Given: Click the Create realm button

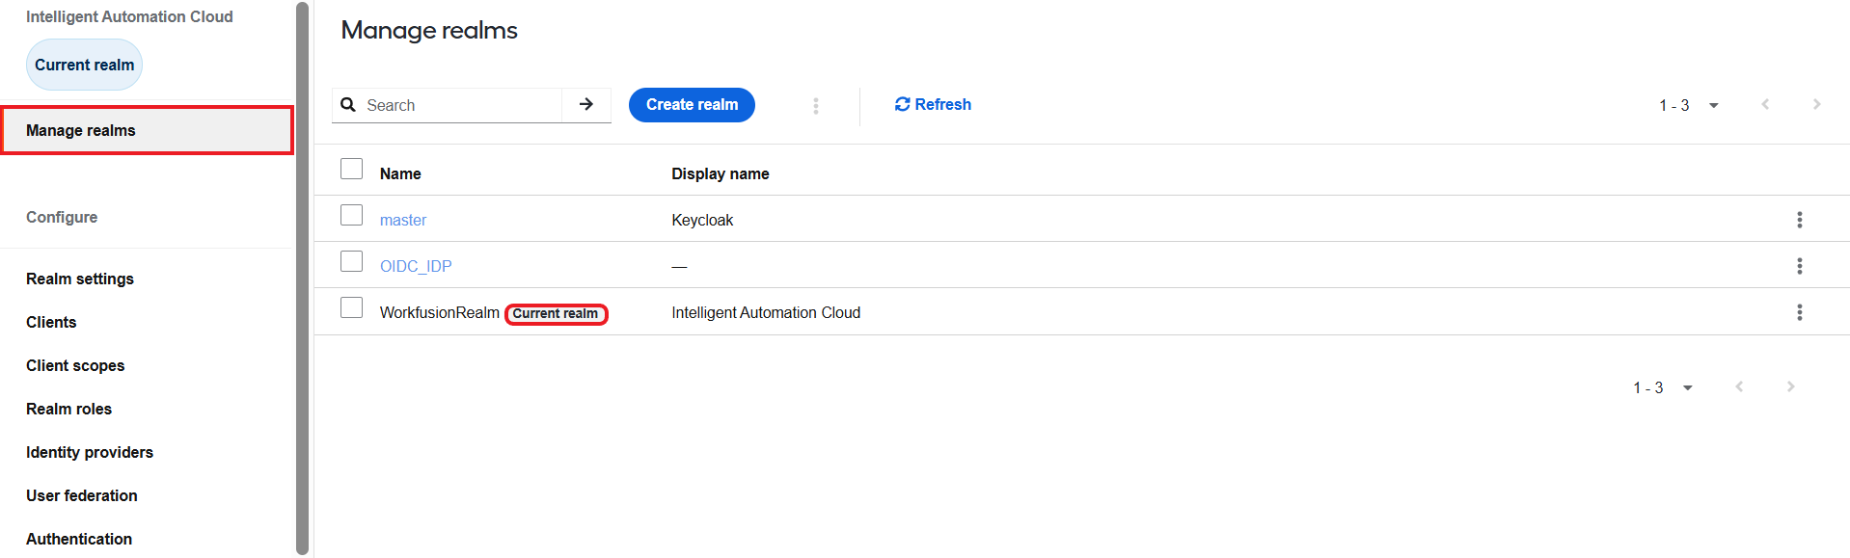Looking at the screenshot, I should click(692, 105).
